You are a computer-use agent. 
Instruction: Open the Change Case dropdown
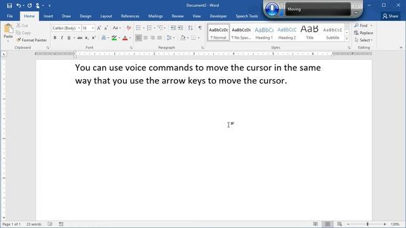pyautogui.click(x=117, y=28)
